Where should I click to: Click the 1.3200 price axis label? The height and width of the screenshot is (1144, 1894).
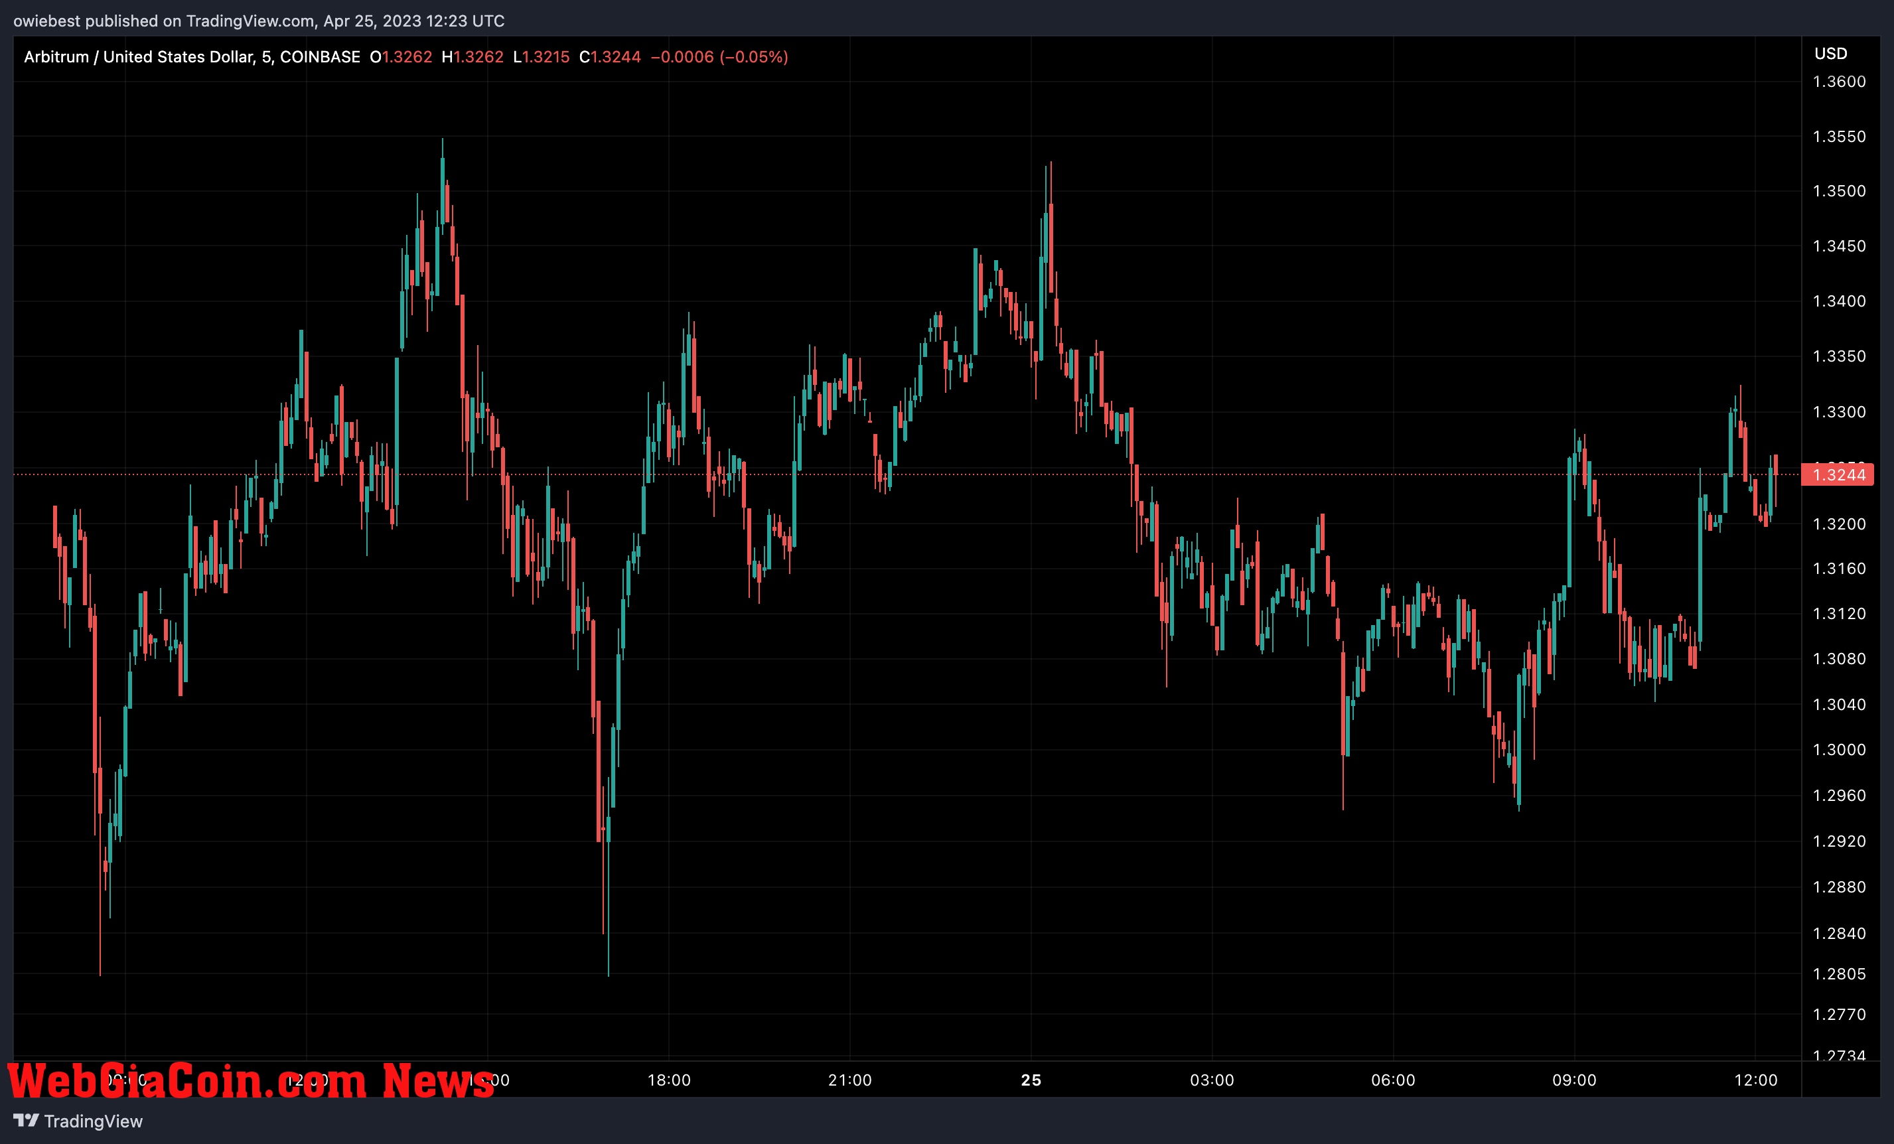pyautogui.click(x=1840, y=524)
